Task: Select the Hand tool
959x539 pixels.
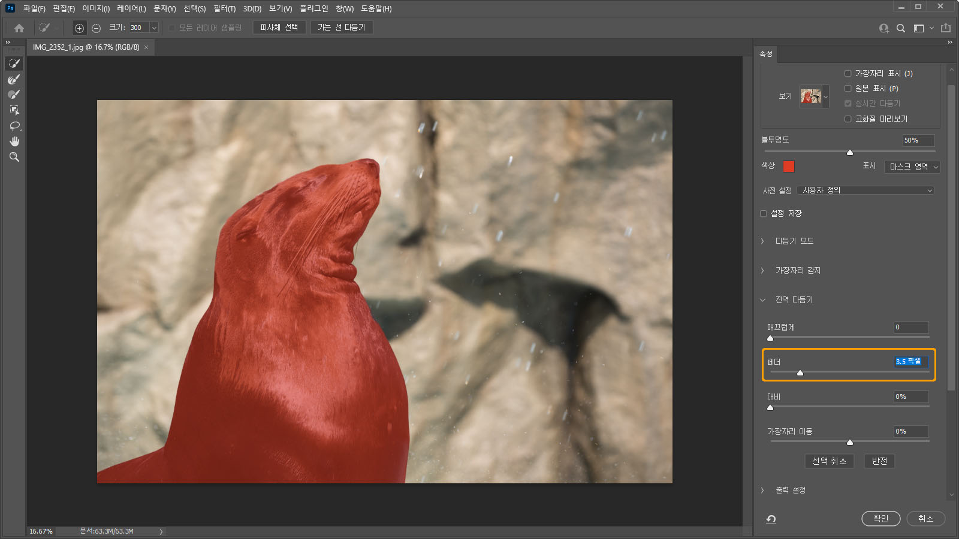Action: 14,141
